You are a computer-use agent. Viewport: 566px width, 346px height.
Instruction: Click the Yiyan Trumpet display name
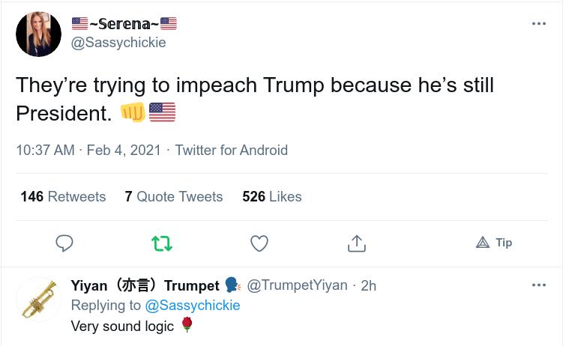click(x=145, y=285)
